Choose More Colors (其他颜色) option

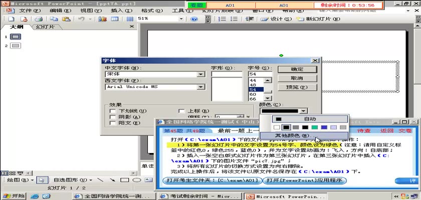pyautogui.click(x=304, y=135)
